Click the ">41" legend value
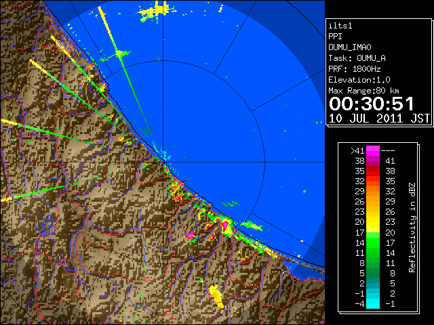 coord(357,151)
